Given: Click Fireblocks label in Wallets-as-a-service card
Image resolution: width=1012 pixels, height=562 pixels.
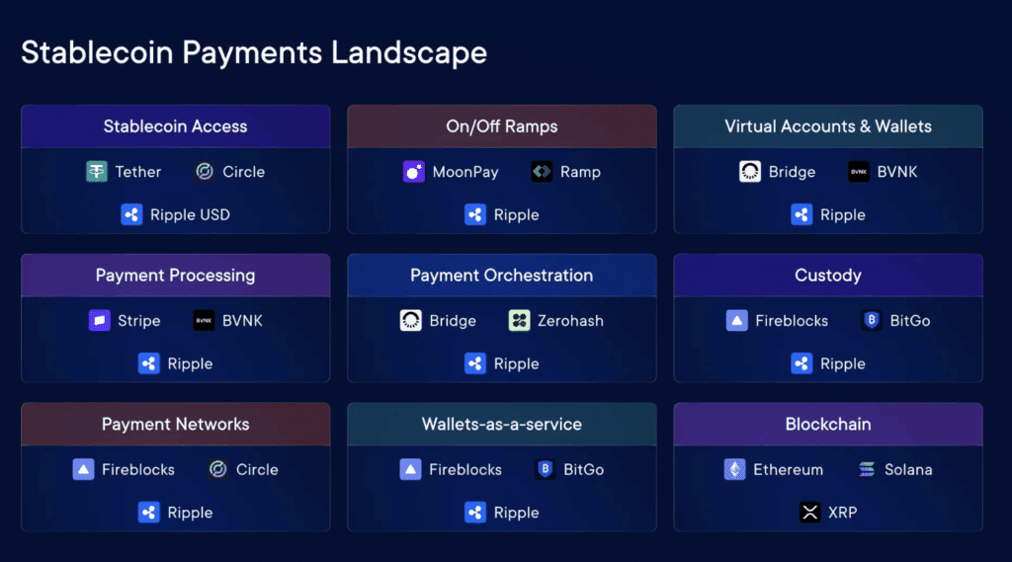Looking at the screenshot, I should [465, 470].
